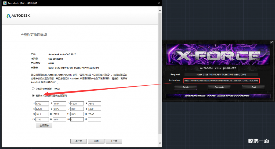Click activation code field 15 containing Z
275x149 pixels.
pyautogui.click(x=77, y=120)
